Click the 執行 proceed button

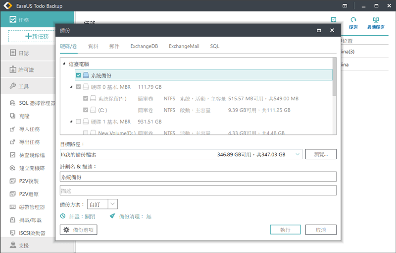(x=285, y=230)
